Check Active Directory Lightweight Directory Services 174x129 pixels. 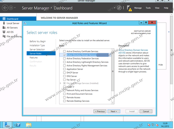(64, 62)
